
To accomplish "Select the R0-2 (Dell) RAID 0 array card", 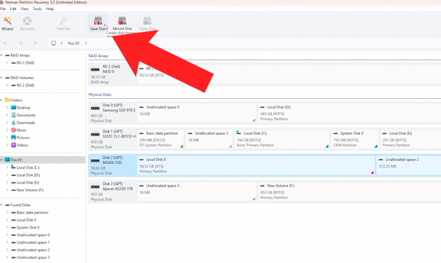I will (113, 74).
